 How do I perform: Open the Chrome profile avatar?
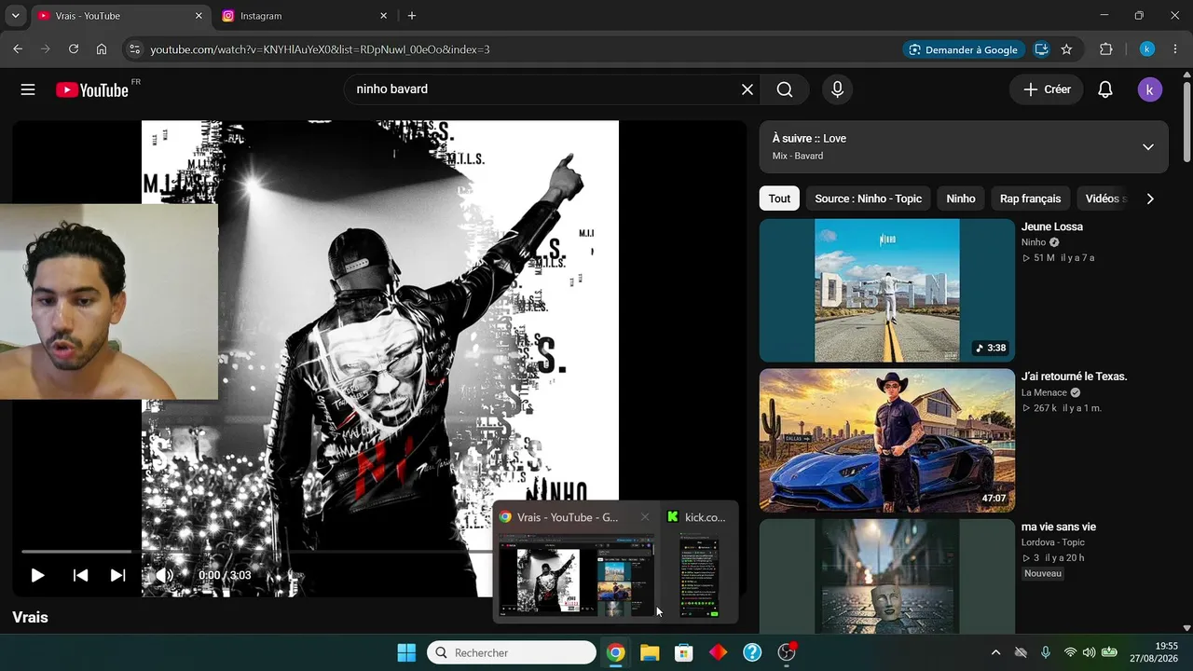(x=1147, y=49)
